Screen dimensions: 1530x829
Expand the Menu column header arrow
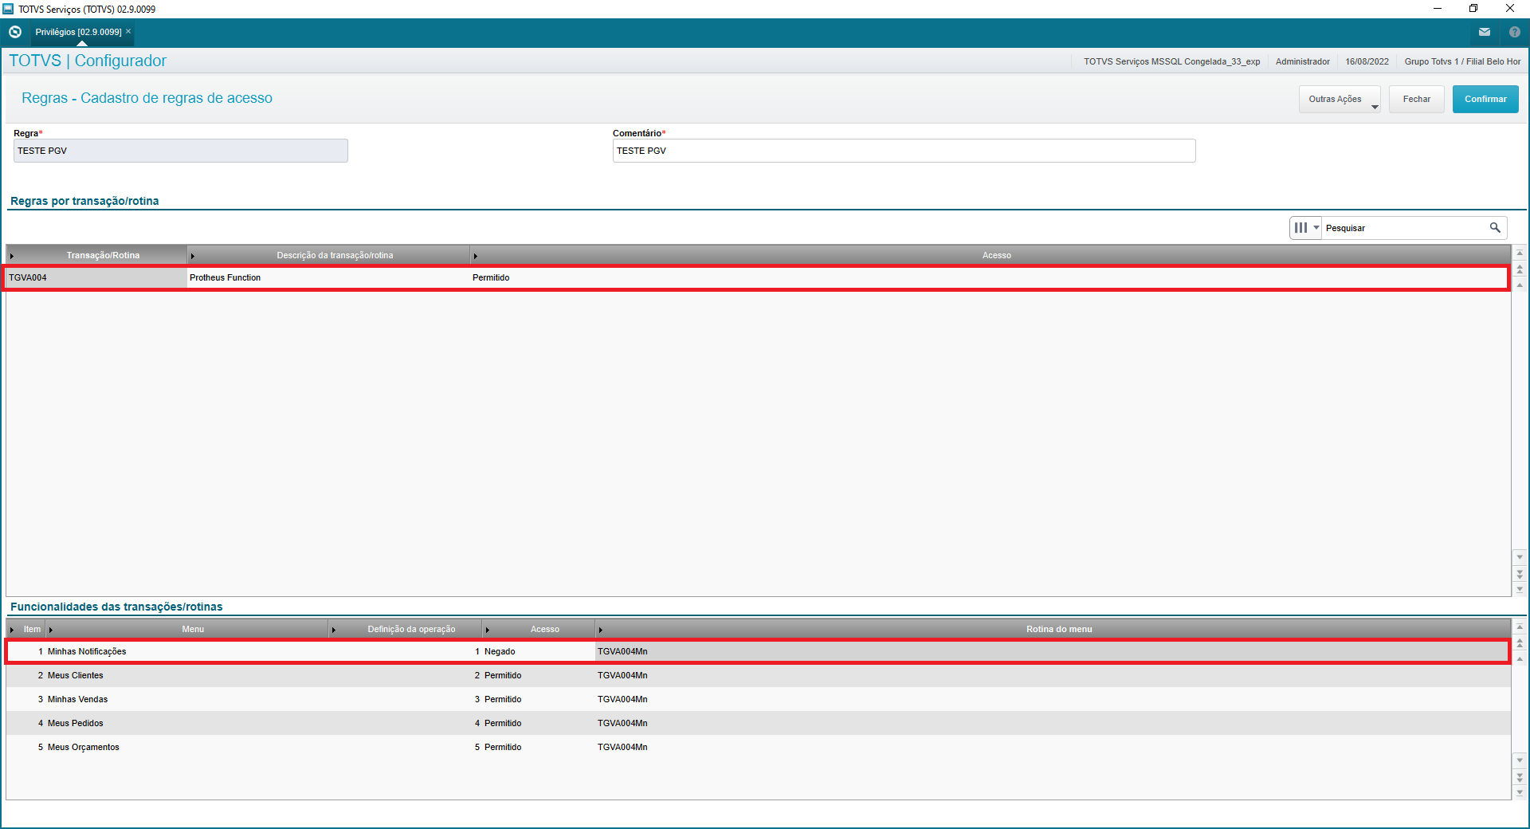[x=51, y=630]
